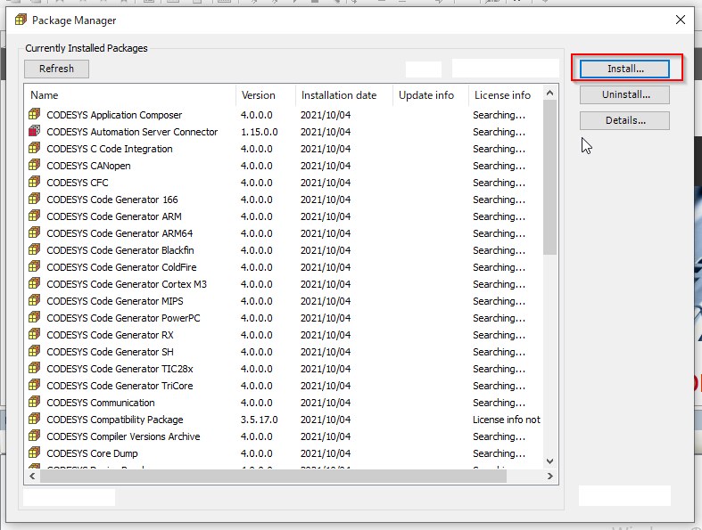Click 'License info not' cell text
Screen dimensions: 702x530
tap(507, 420)
